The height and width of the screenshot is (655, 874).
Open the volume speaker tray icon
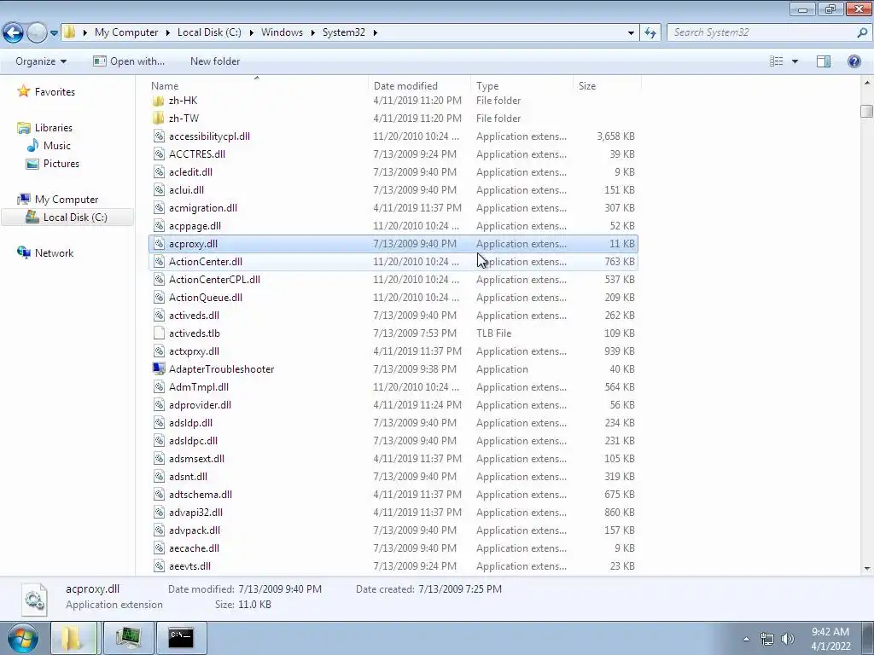coord(788,639)
